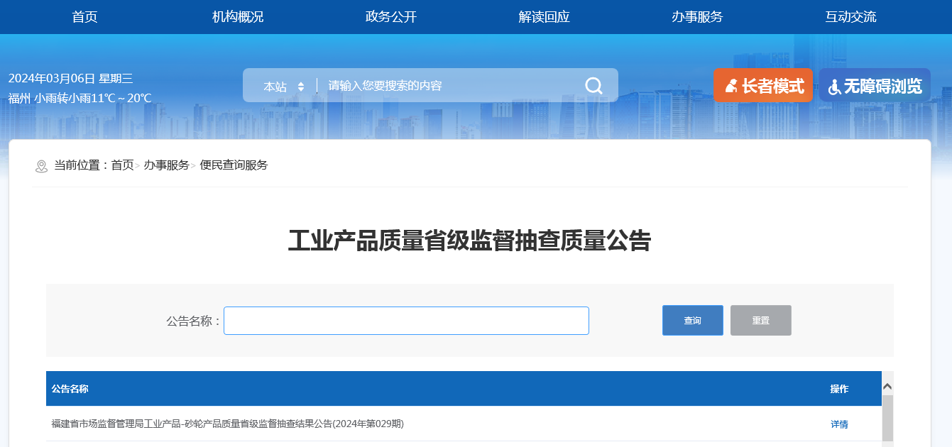The height and width of the screenshot is (447, 952).
Task: Open 解读回应 from the navigation bar
Action: click(x=545, y=17)
